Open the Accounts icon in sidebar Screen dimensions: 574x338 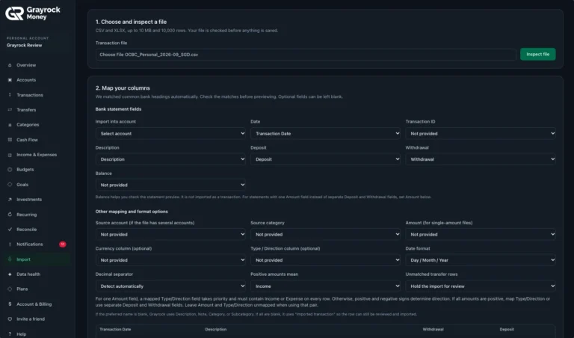[10, 80]
